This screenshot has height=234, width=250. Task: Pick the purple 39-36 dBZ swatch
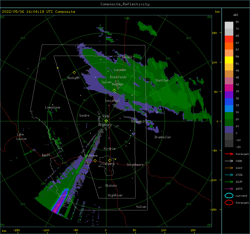(229, 95)
